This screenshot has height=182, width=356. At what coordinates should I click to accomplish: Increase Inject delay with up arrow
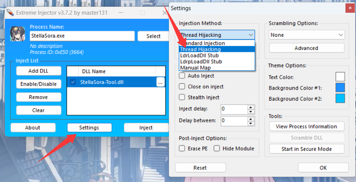[251, 107]
